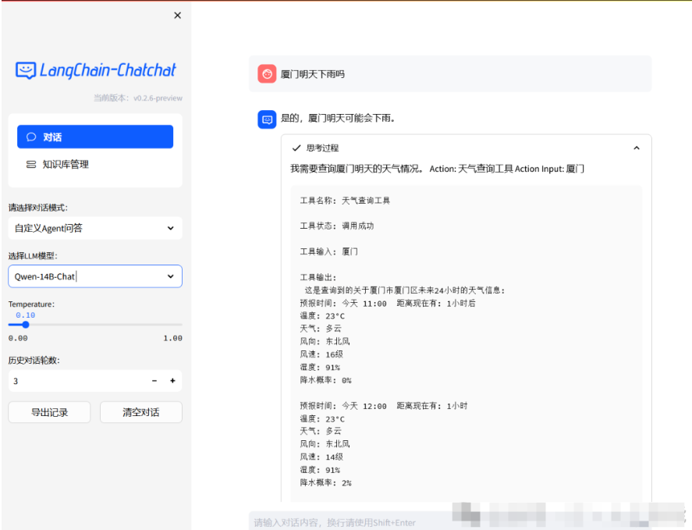Click the blue assistant avatar icon
Screen dimensions: 692x530
pyautogui.click(x=267, y=119)
